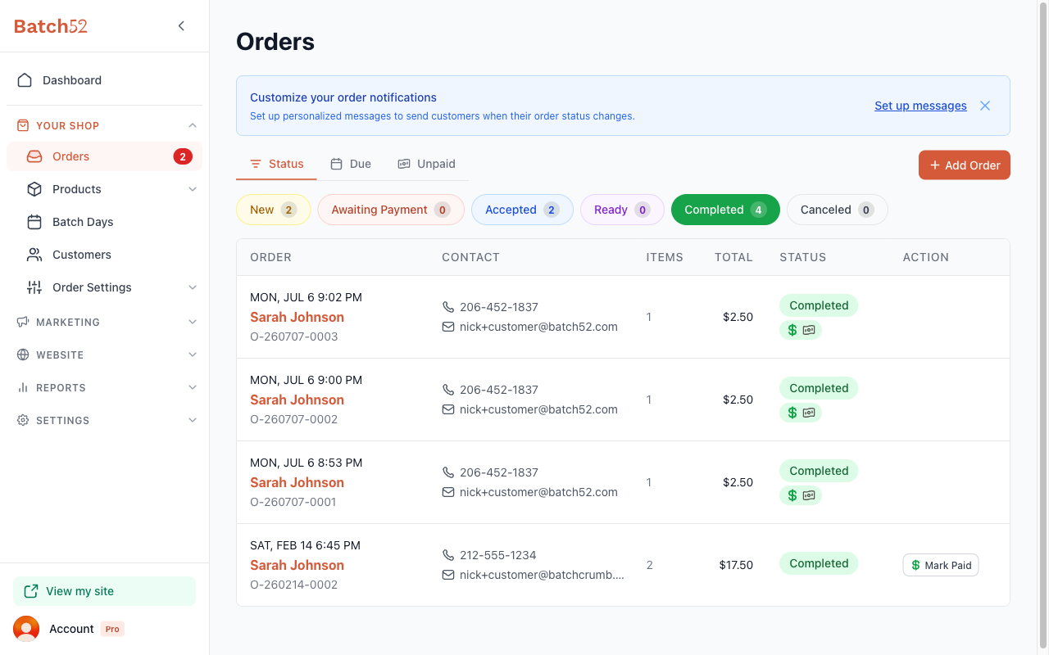Show Accepted orders
Image resolution: width=1049 pixels, height=655 pixels.
522,210
